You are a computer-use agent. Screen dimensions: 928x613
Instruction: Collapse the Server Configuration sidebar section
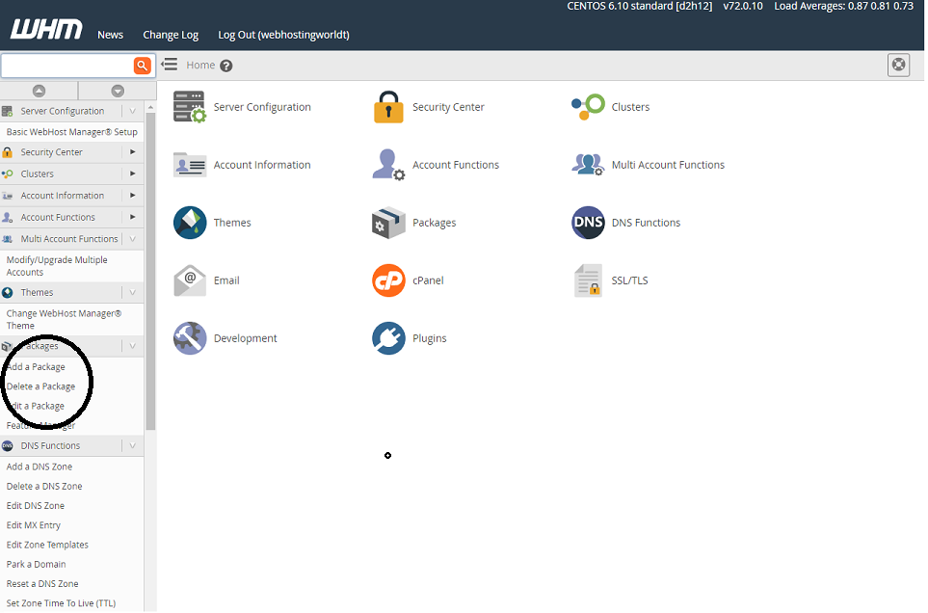pyautogui.click(x=132, y=111)
